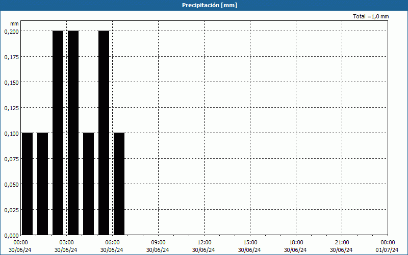Click the 15:00 time label
The width and height of the screenshot is (408, 255).
click(250, 243)
